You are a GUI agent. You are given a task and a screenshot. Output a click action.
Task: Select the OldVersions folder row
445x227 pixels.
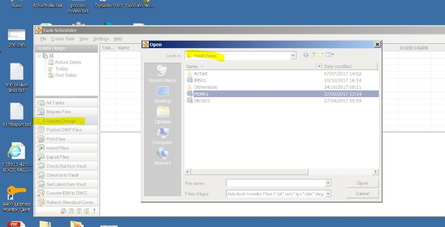tap(281, 87)
